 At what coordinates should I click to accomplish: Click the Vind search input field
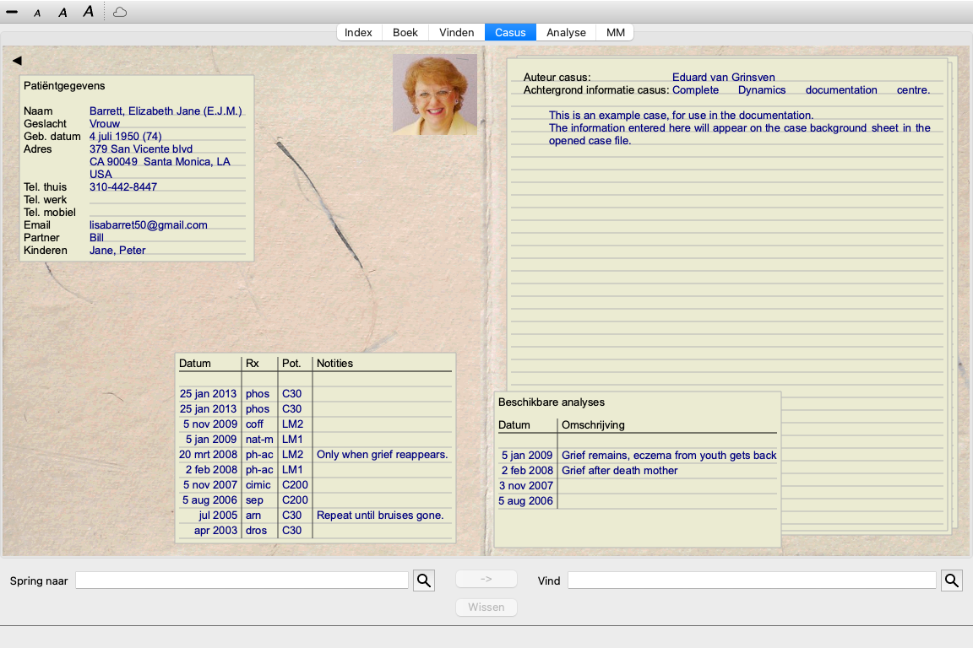[752, 580]
